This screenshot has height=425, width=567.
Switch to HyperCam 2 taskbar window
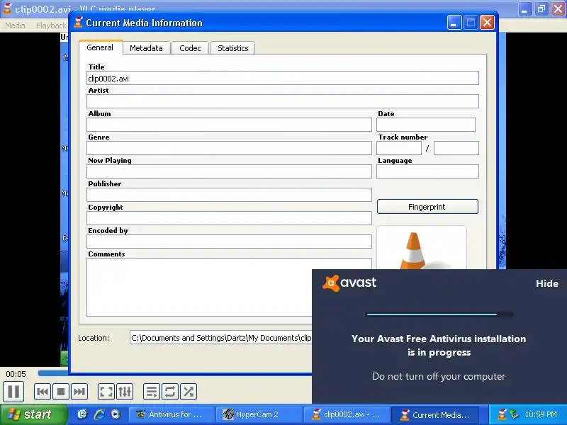coord(259,414)
